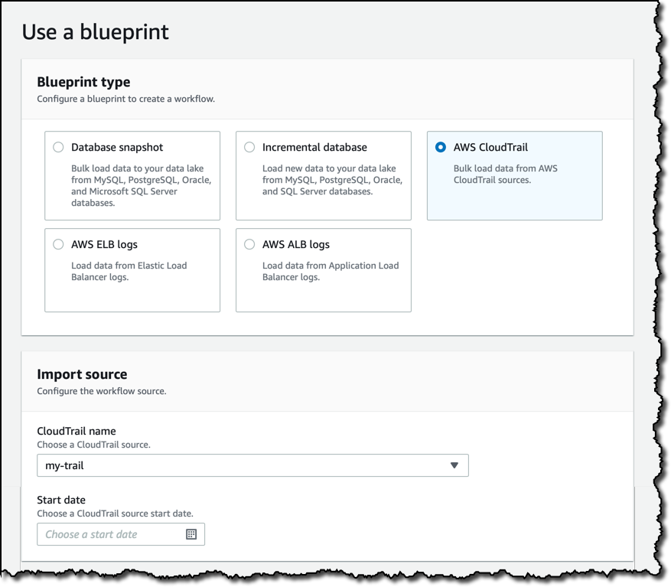671x587 pixels.
Task: Expand the CloudTrail name dropdown arrow
Action: pyautogui.click(x=454, y=465)
